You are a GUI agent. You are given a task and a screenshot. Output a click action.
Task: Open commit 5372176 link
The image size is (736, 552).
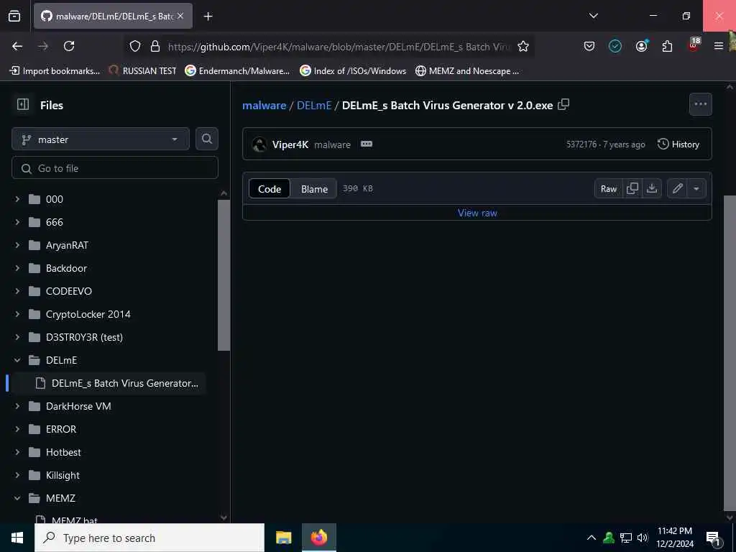581,144
